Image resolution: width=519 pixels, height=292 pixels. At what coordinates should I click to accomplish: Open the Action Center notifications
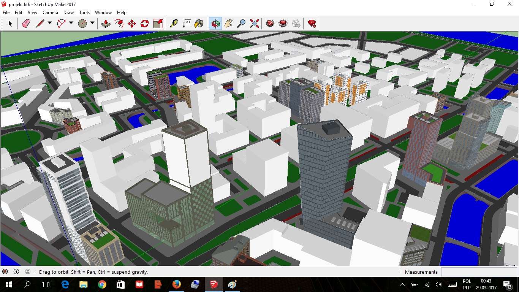(508, 284)
